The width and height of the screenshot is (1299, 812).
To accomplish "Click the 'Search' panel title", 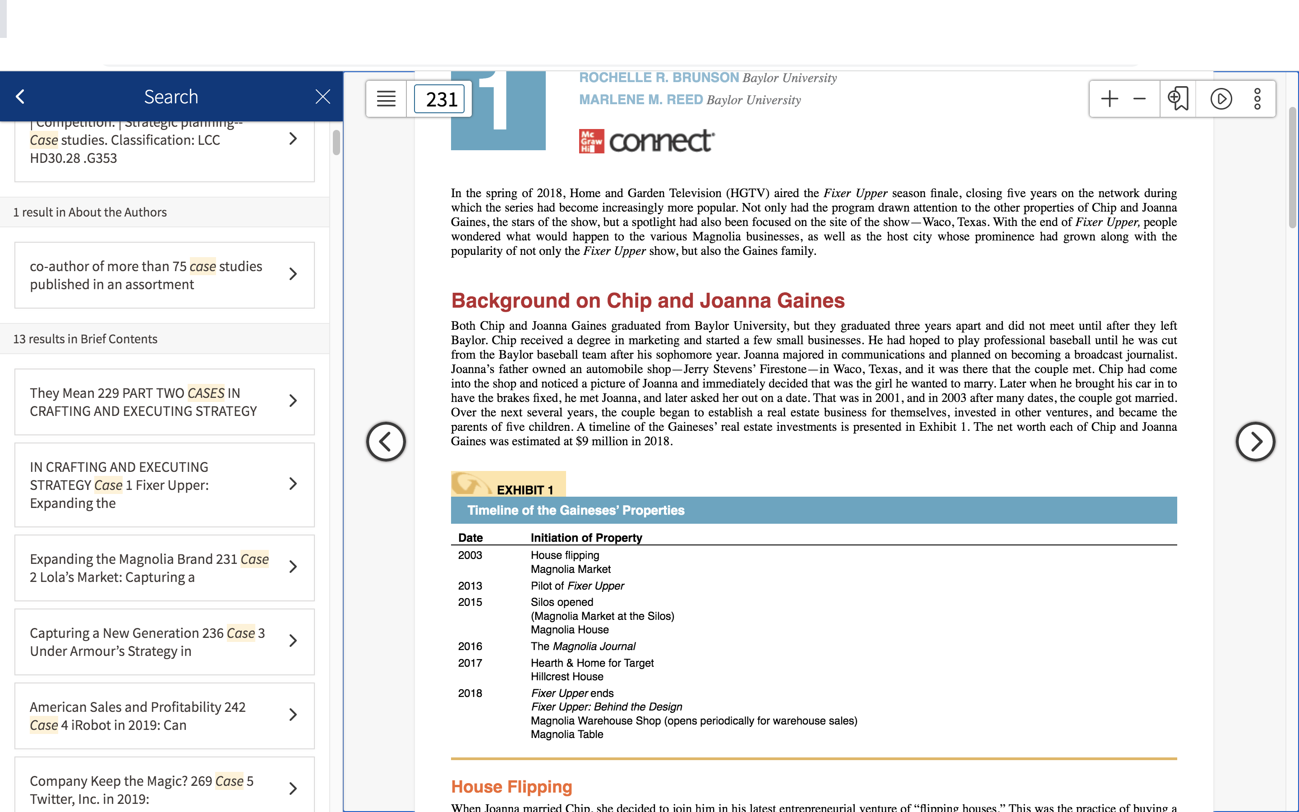I will click(171, 97).
